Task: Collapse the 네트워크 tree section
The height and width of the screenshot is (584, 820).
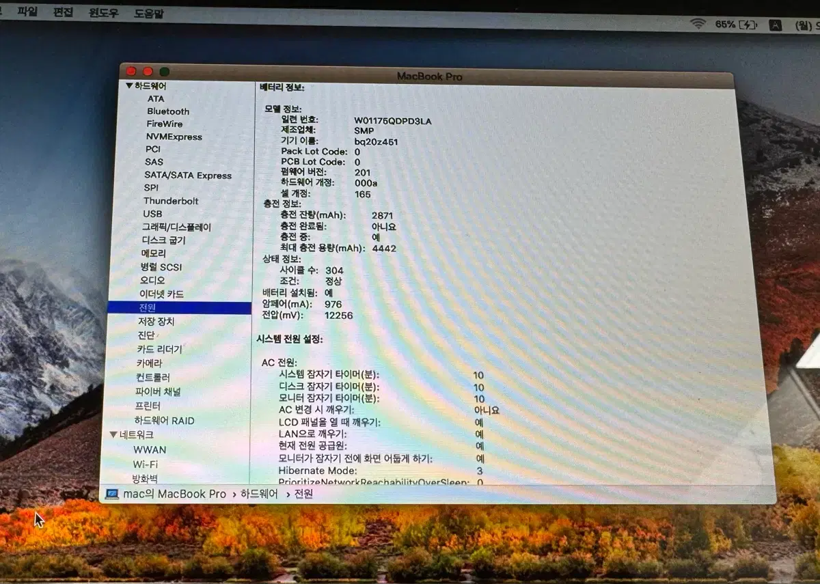Action: (113, 435)
